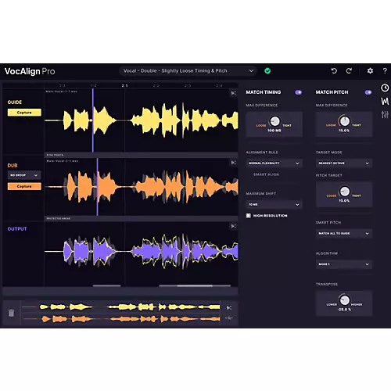This screenshot has width=391, height=391.
Task: Click the GUIDE track label
Action: 15,102
